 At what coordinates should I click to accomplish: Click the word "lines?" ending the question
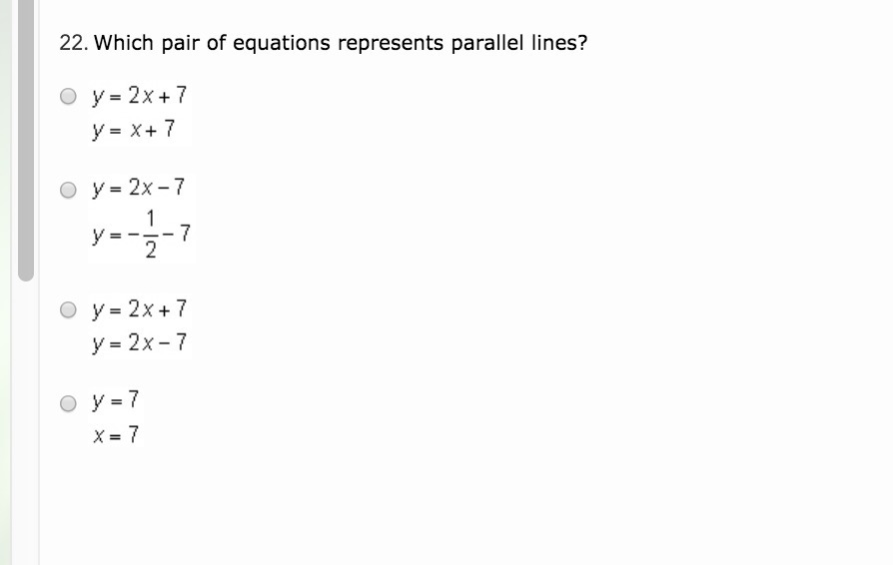click(559, 43)
